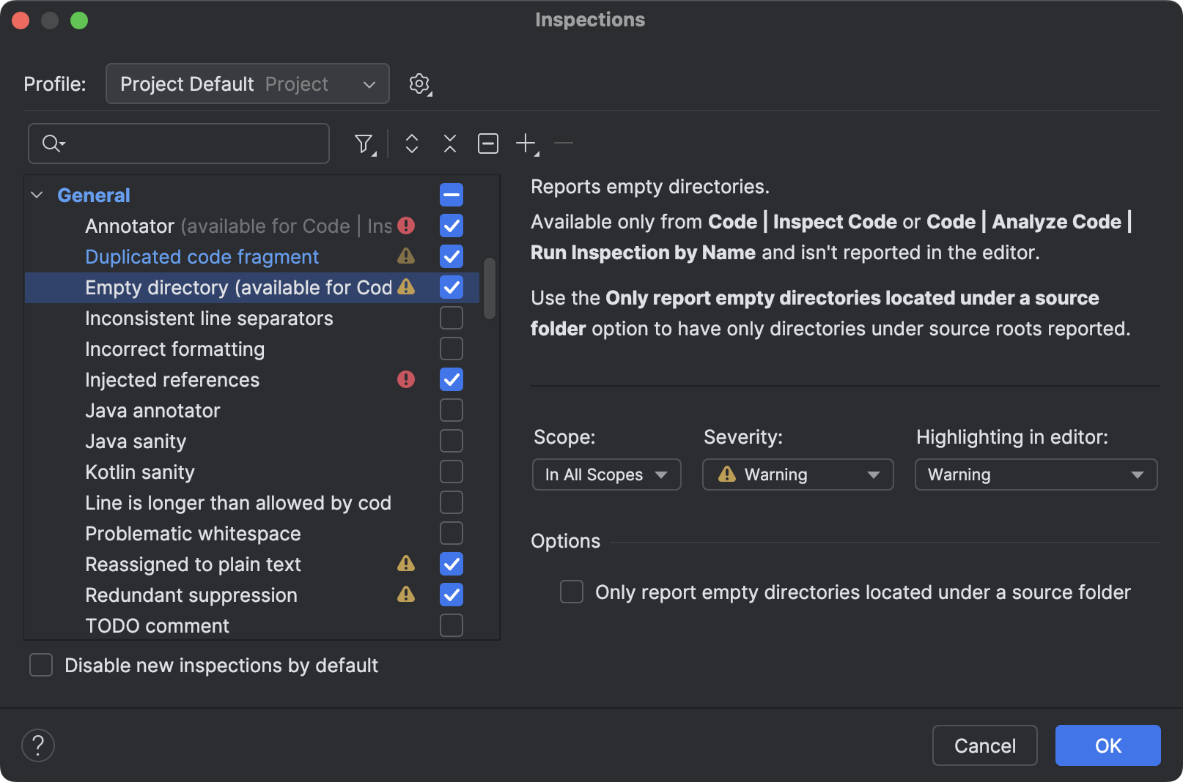Click the Cancel button

click(x=984, y=745)
